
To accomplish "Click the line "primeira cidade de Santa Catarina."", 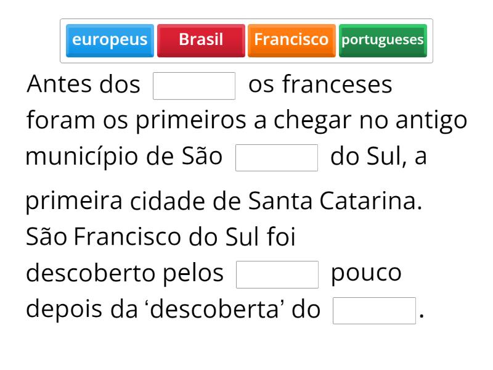I will point(224,202).
